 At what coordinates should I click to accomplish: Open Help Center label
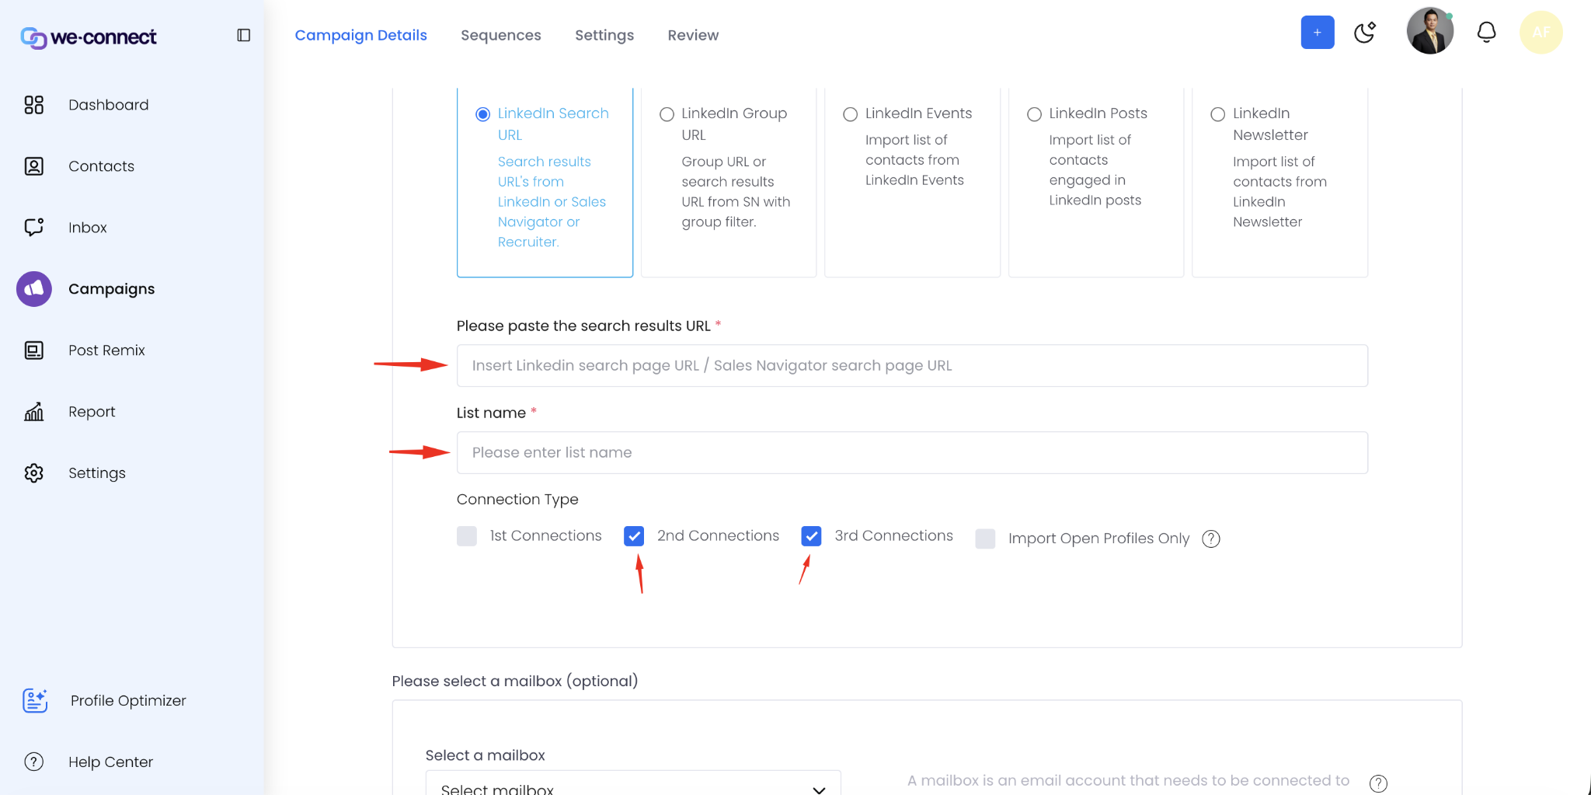pyautogui.click(x=111, y=762)
